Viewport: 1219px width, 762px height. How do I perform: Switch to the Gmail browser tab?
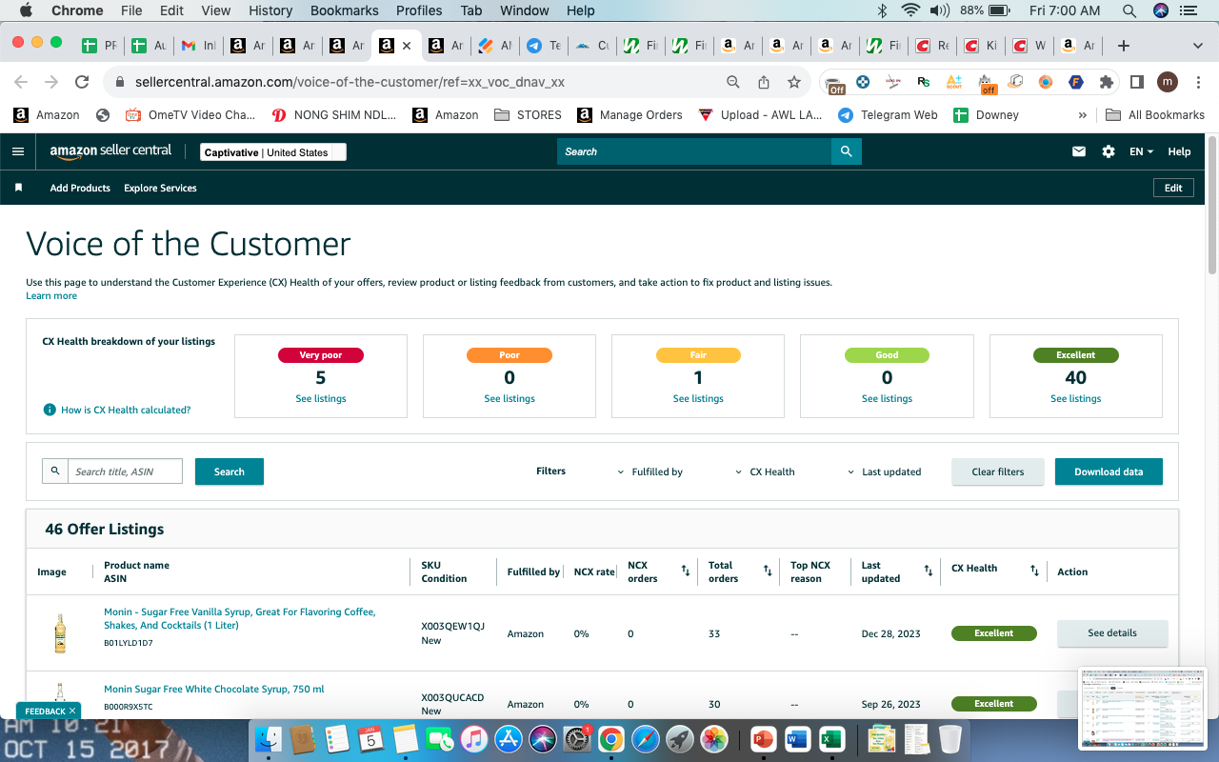(199, 46)
